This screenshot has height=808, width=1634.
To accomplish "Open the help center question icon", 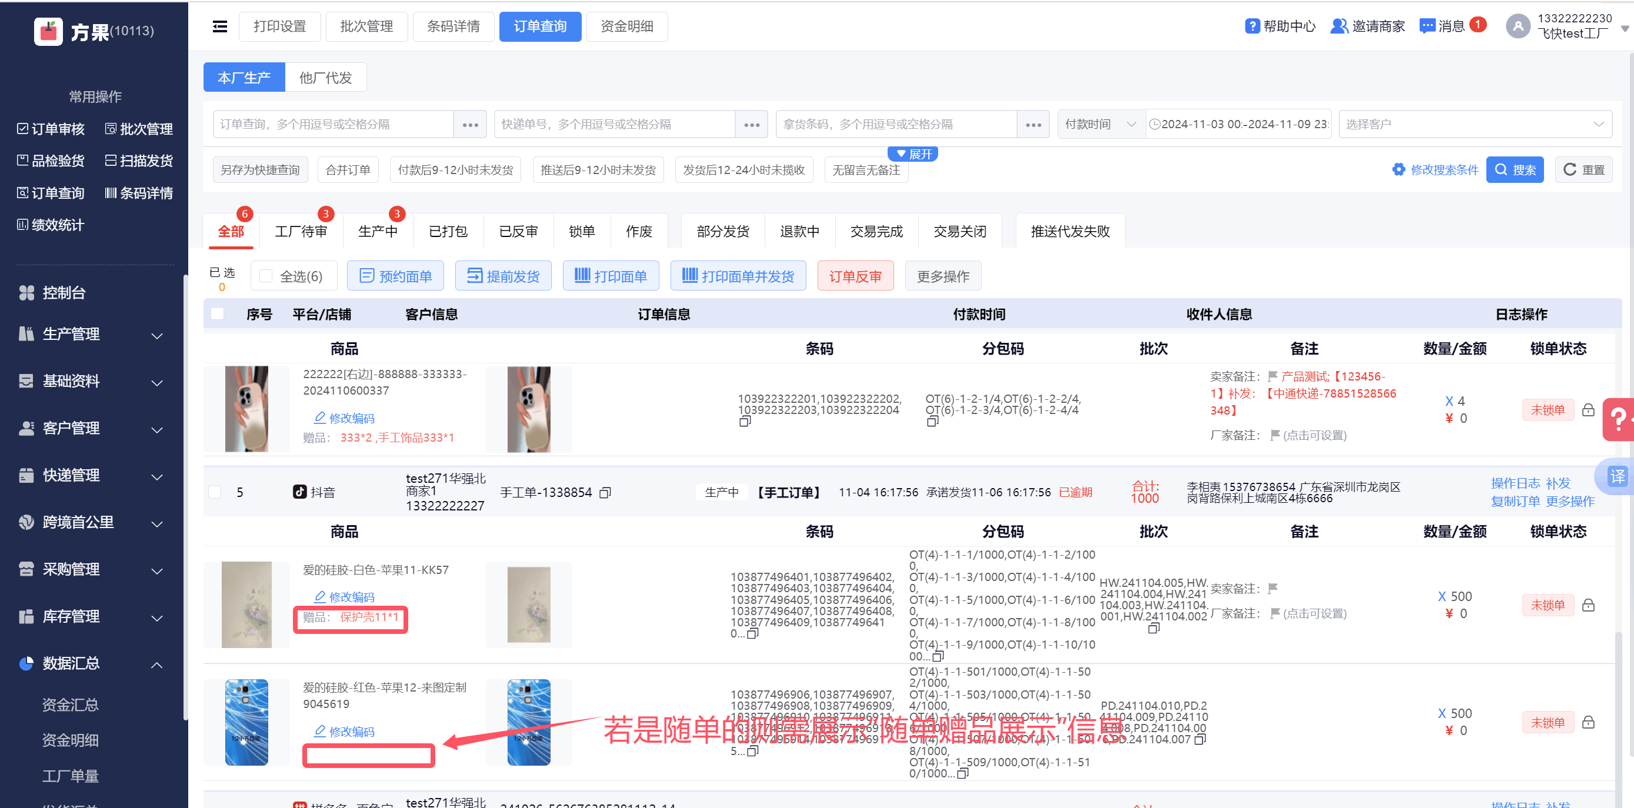I will 1252,26.
